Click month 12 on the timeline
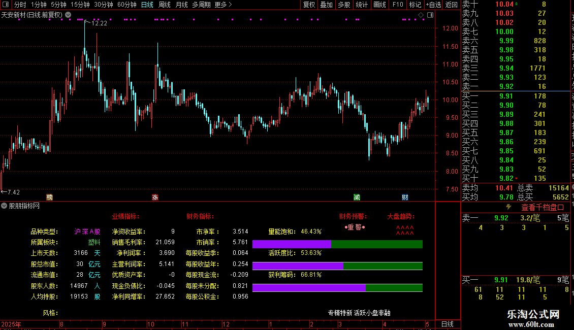The image size is (574, 330). point(226,324)
